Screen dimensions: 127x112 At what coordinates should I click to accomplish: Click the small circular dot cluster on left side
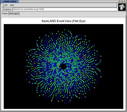pos(32,66)
